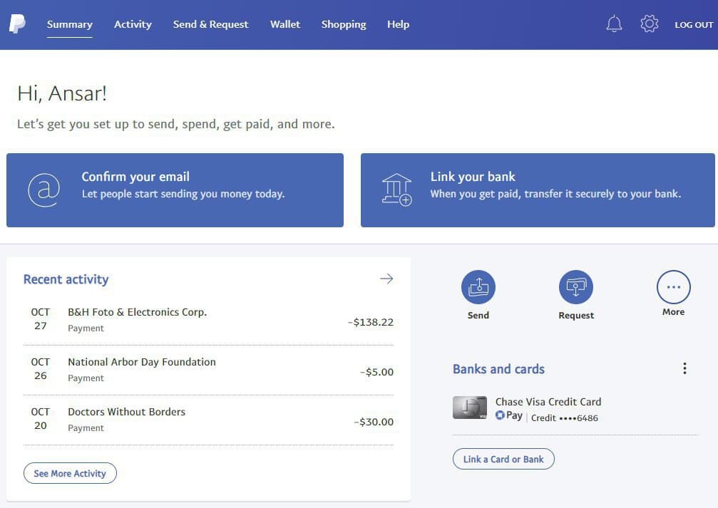
Task: Go to Send & Request tab
Action: (210, 24)
